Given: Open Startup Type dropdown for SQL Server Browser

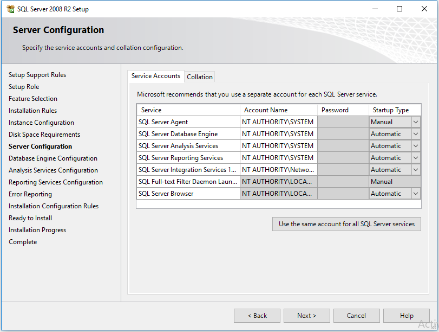Looking at the screenshot, I should tap(416, 194).
